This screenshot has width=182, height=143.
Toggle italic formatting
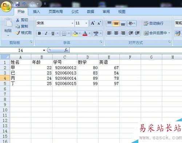tap(46, 33)
